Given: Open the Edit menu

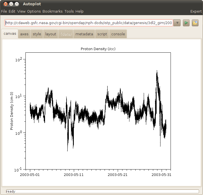Looking at the screenshot, I should point(12,11).
